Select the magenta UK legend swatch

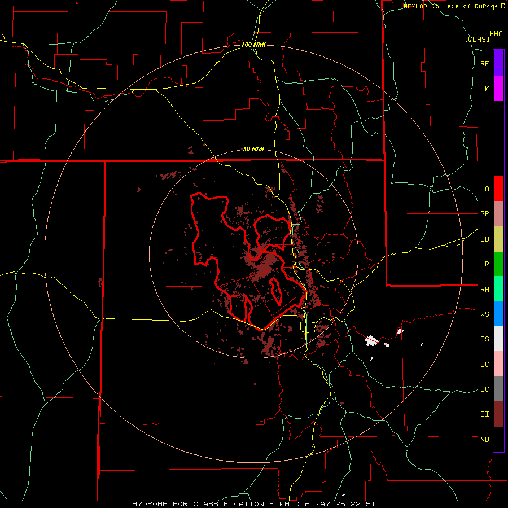[498, 88]
